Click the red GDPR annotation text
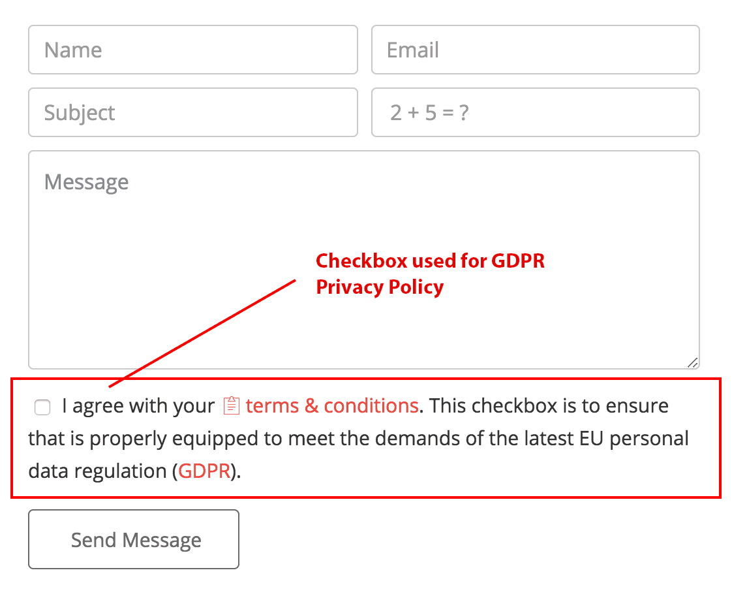The width and height of the screenshot is (732, 598). (430, 273)
